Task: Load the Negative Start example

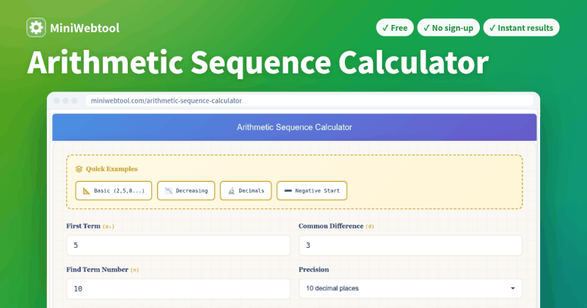Action: coord(311,191)
